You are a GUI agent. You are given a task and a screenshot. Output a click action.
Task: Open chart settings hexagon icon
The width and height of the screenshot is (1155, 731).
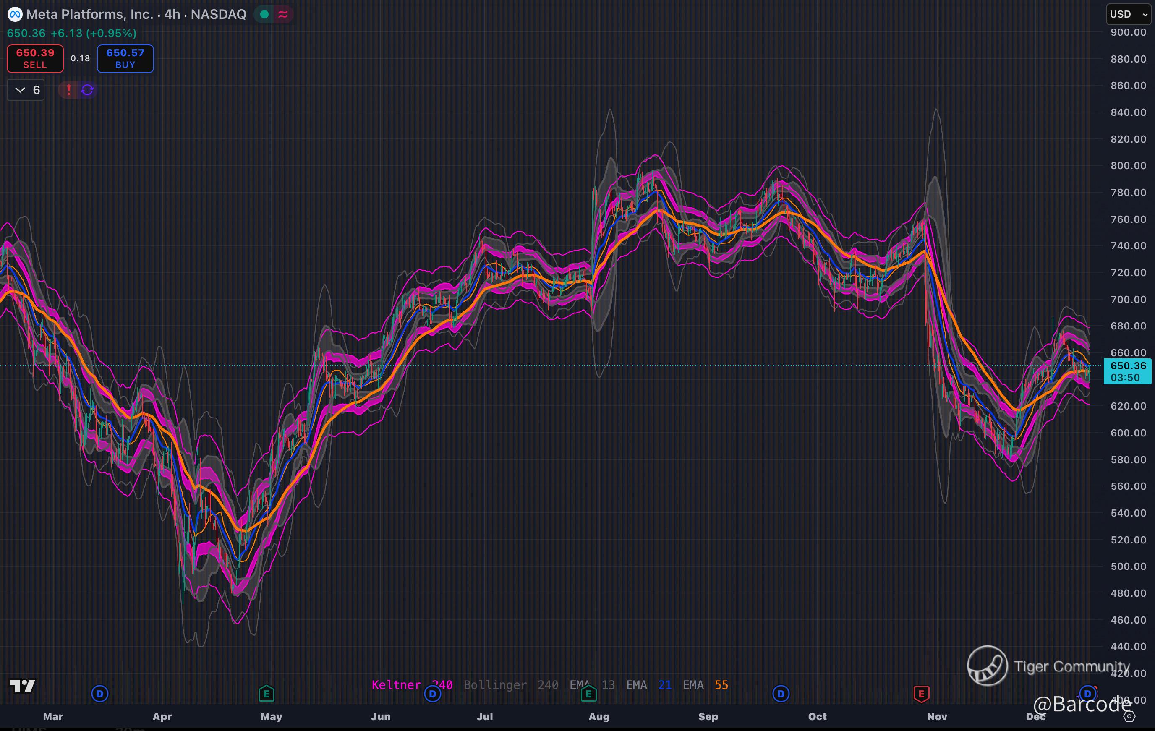(x=1129, y=717)
